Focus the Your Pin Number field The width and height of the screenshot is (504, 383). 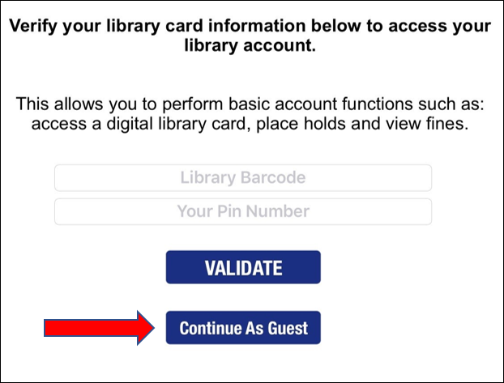pyautogui.click(x=243, y=211)
